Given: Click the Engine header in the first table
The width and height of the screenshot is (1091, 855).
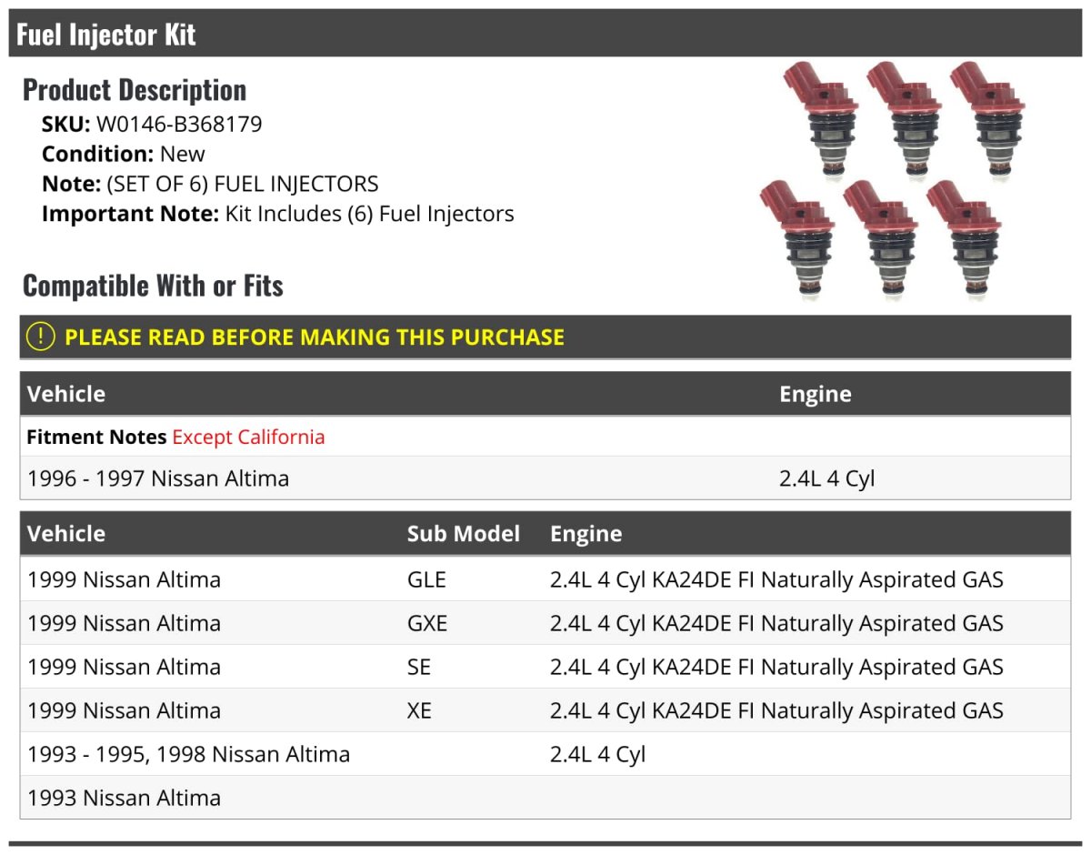Looking at the screenshot, I should [816, 394].
